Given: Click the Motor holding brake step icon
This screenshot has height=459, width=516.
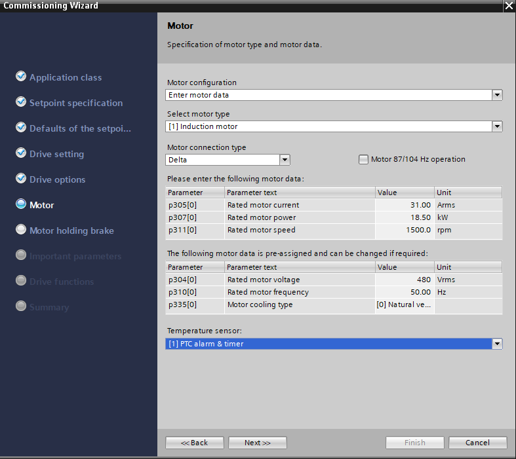Looking at the screenshot, I should (x=21, y=230).
